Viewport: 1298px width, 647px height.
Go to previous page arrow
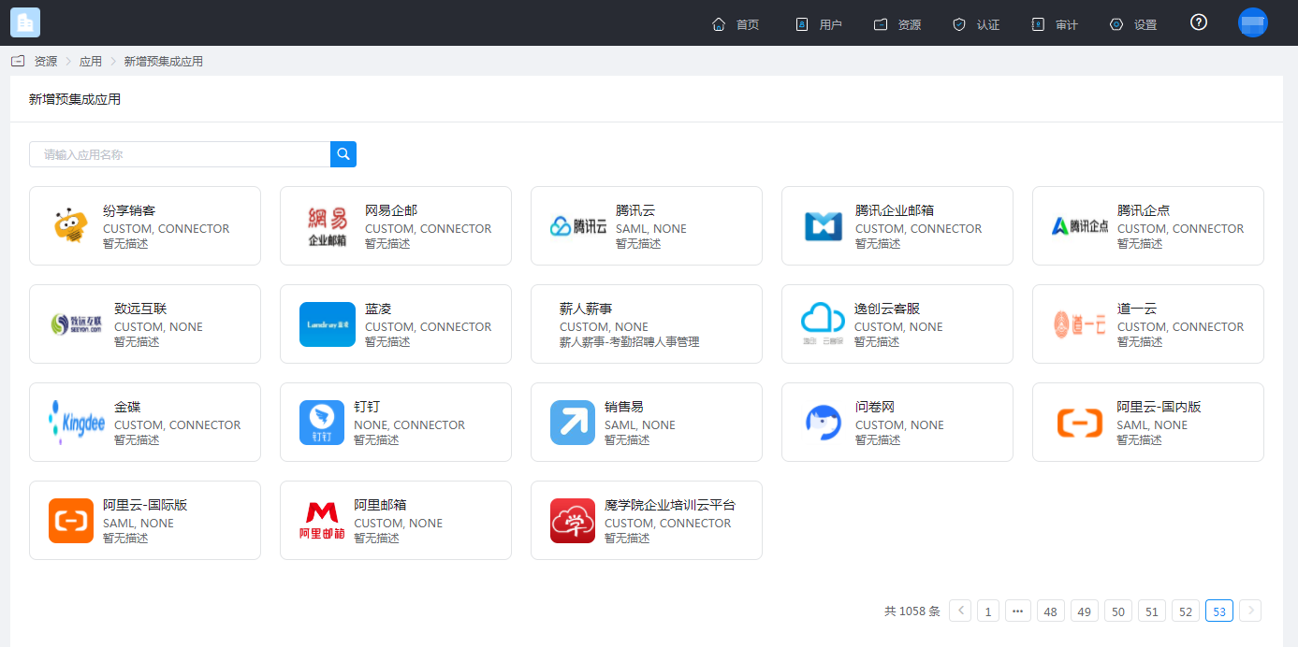pyautogui.click(x=960, y=611)
